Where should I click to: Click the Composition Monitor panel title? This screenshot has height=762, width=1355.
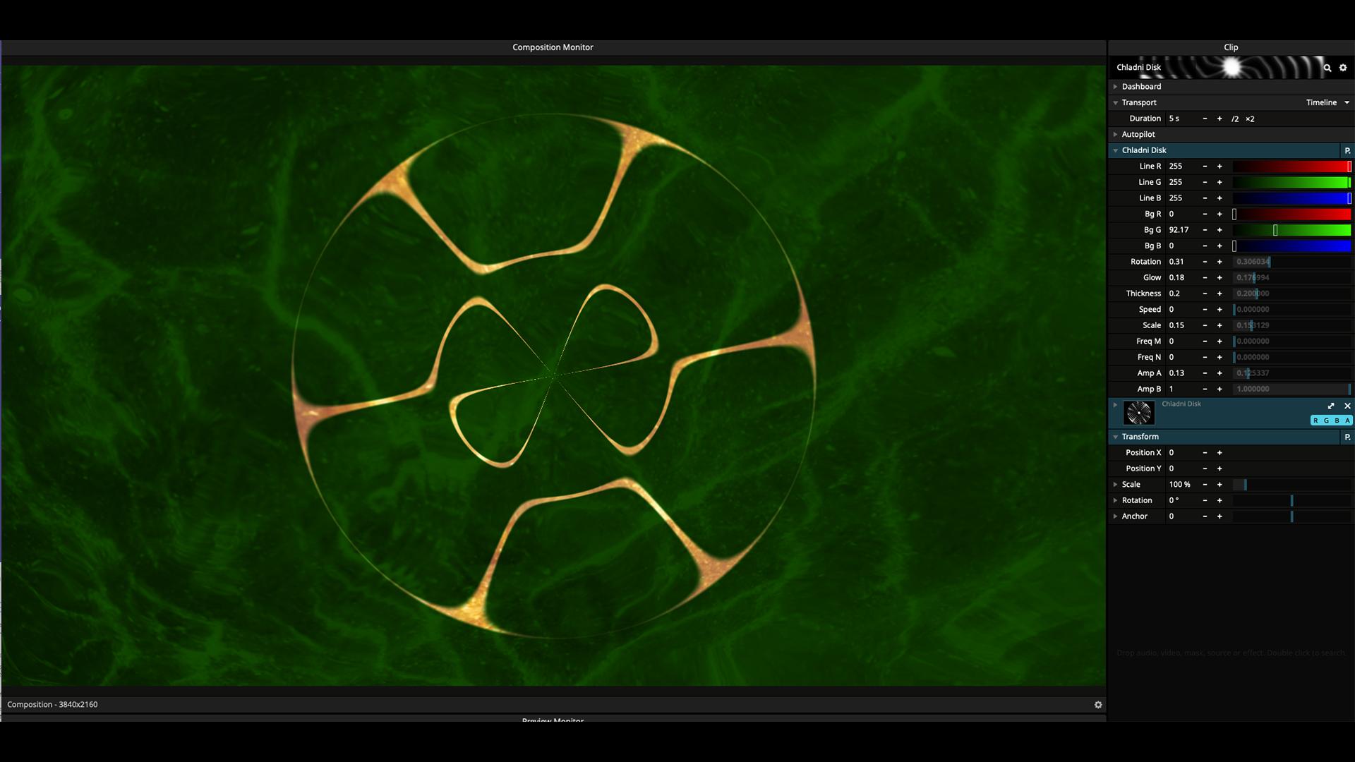click(x=553, y=47)
